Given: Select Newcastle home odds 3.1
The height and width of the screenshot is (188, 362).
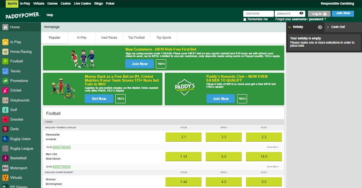Looking at the screenshot, I should pos(183,137).
